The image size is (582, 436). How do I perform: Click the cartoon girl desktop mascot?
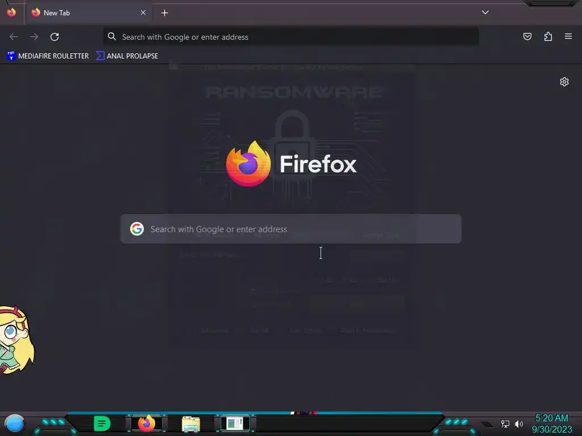16,339
